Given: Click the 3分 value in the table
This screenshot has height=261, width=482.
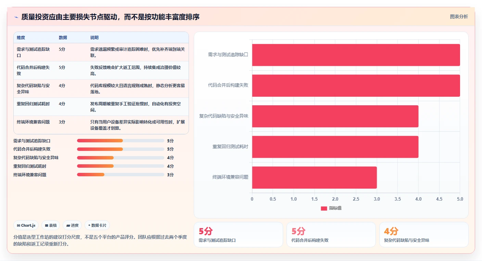Looking at the screenshot, I should [x=62, y=122].
